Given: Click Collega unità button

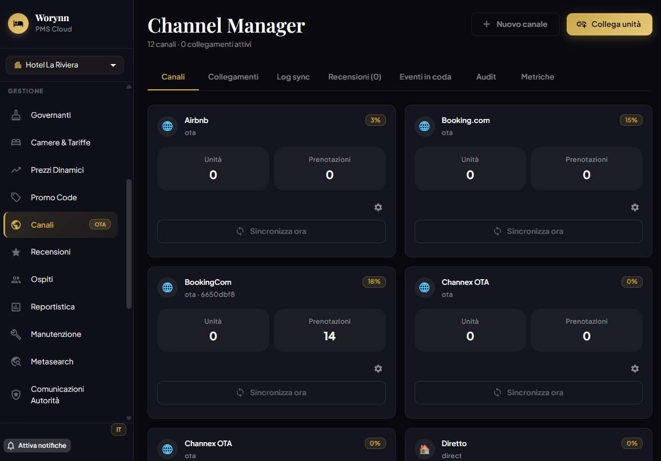Looking at the screenshot, I should click(609, 24).
